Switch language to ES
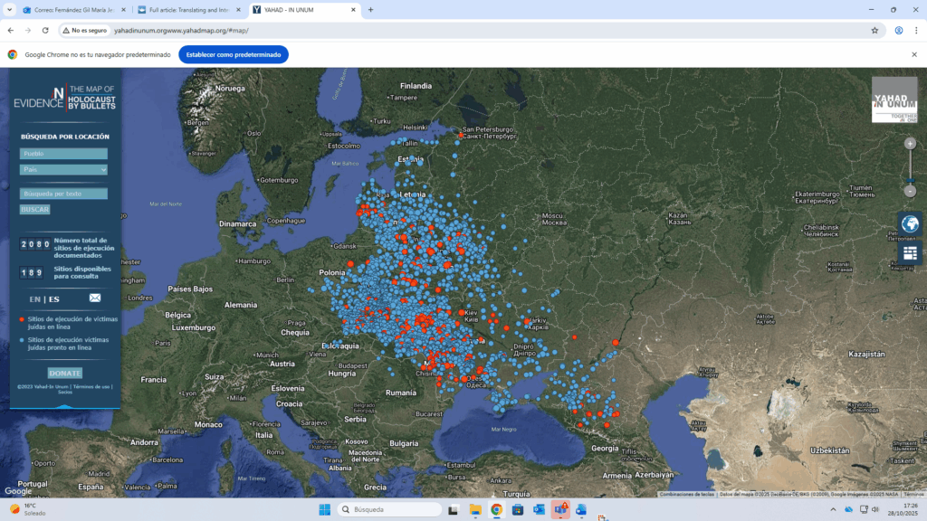This screenshot has width=927, height=521. (54, 299)
